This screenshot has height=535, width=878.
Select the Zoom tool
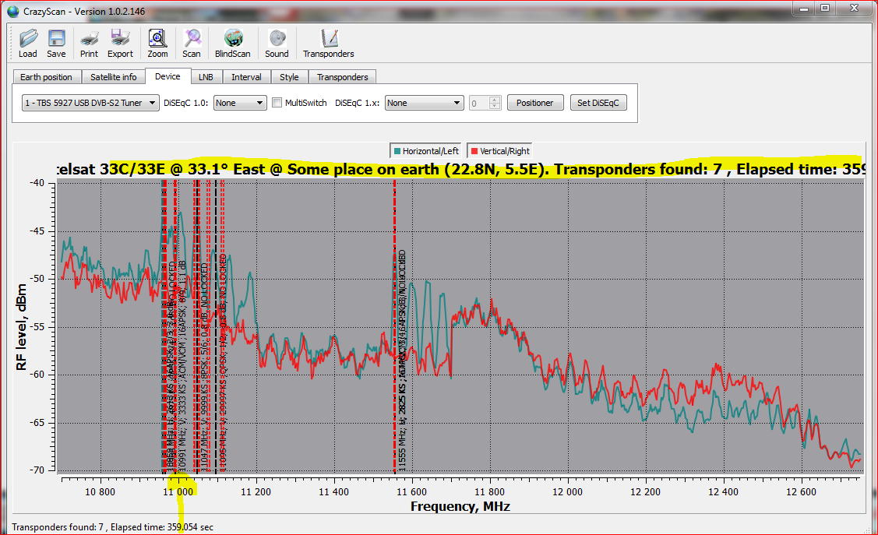click(x=157, y=39)
